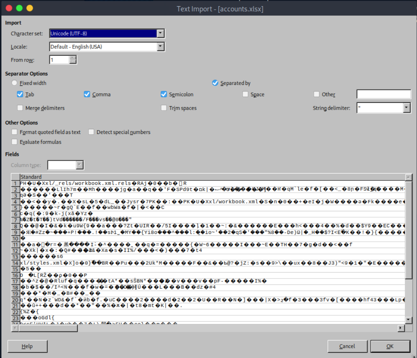Enable the Other separator checkbox
The height and width of the screenshot is (358, 417).
coord(316,94)
